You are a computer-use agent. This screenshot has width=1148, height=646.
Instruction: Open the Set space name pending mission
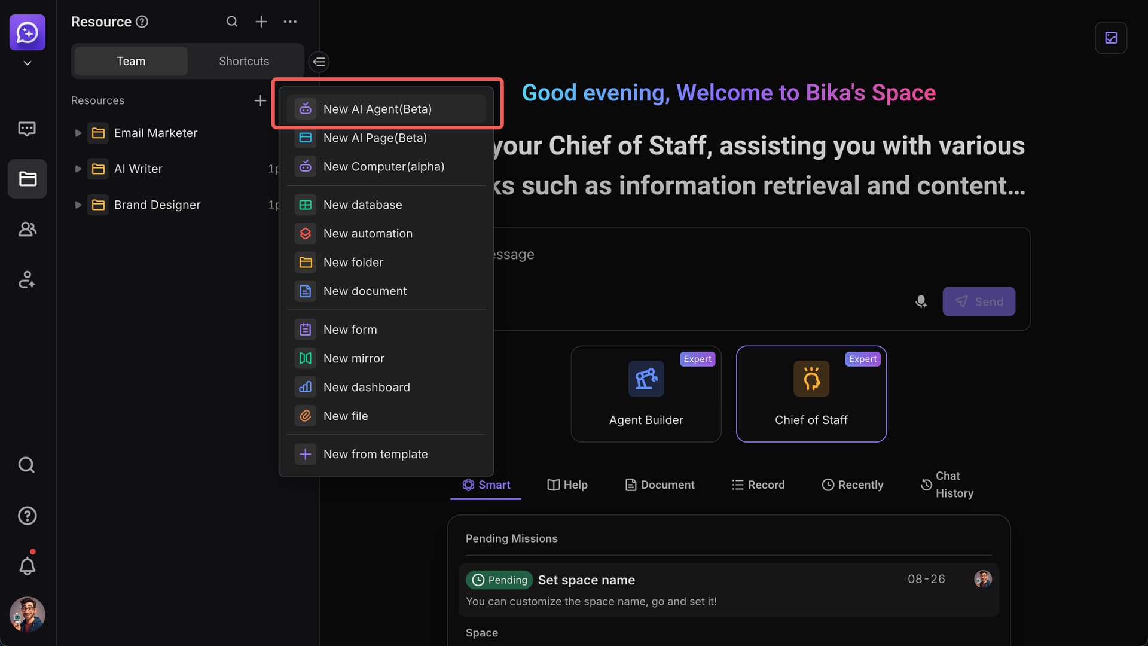tap(586, 580)
